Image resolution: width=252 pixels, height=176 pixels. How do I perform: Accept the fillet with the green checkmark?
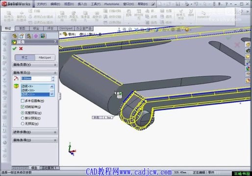tap(15, 48)
